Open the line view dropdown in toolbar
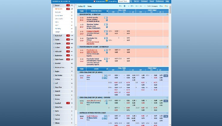Image resolution: width=222 pixels, height=126 pixels. pyautogui.click(x=137, y=6)
